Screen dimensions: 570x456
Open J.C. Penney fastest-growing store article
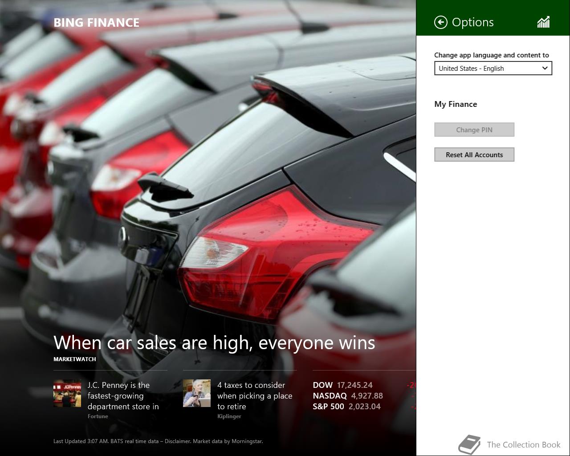123,395
